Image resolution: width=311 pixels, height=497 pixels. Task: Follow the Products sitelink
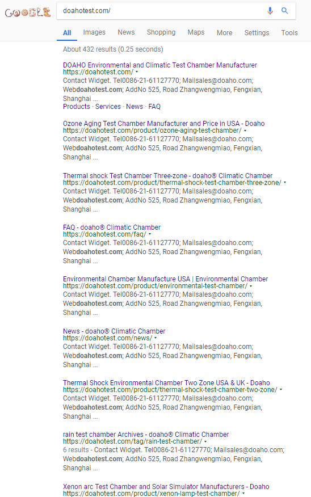pyautogui.click(x=77, y=107)
